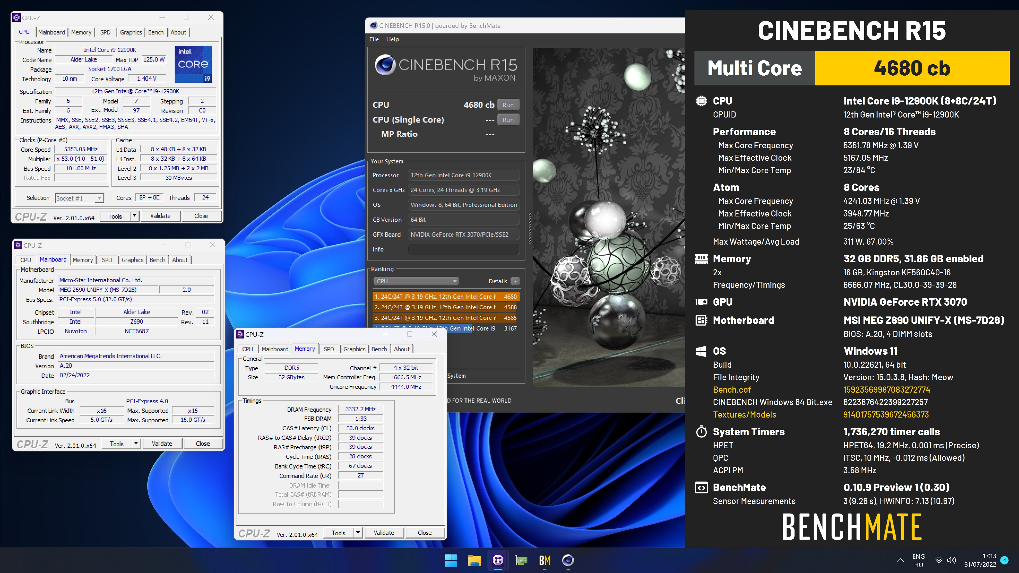
Task: Click Validate in the Memory CPU-Z window
Action: pyautogui.click(x=384, y=533)
